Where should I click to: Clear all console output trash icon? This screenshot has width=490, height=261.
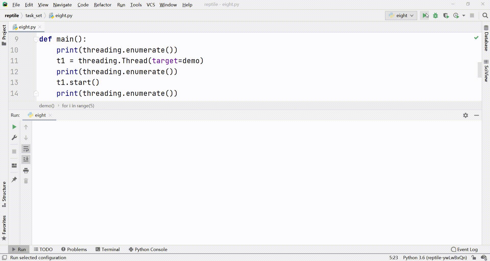[26, 181]
